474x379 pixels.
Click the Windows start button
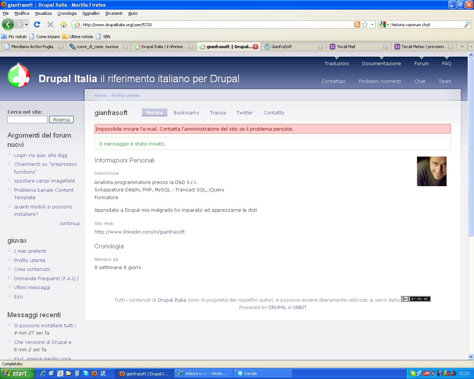pos(17,373)
